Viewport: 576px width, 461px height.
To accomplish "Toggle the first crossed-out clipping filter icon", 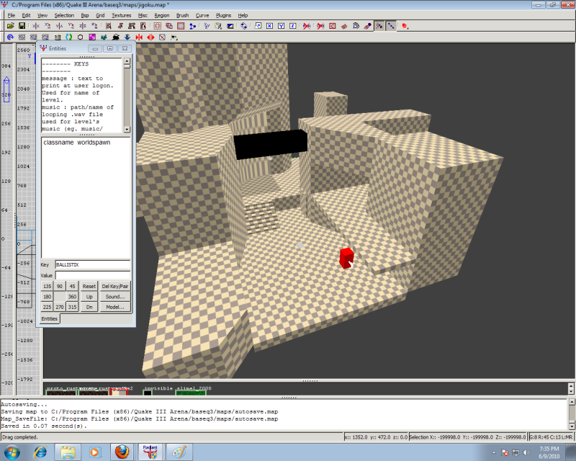I will coord(307,26).
